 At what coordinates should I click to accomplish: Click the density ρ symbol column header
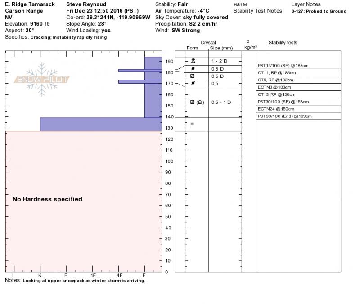click(x=248, y=41)
